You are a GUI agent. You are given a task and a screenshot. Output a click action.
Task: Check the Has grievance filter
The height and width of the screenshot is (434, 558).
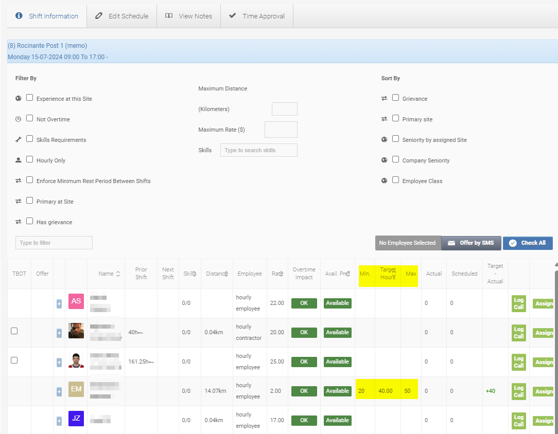[x=29, y=221]
